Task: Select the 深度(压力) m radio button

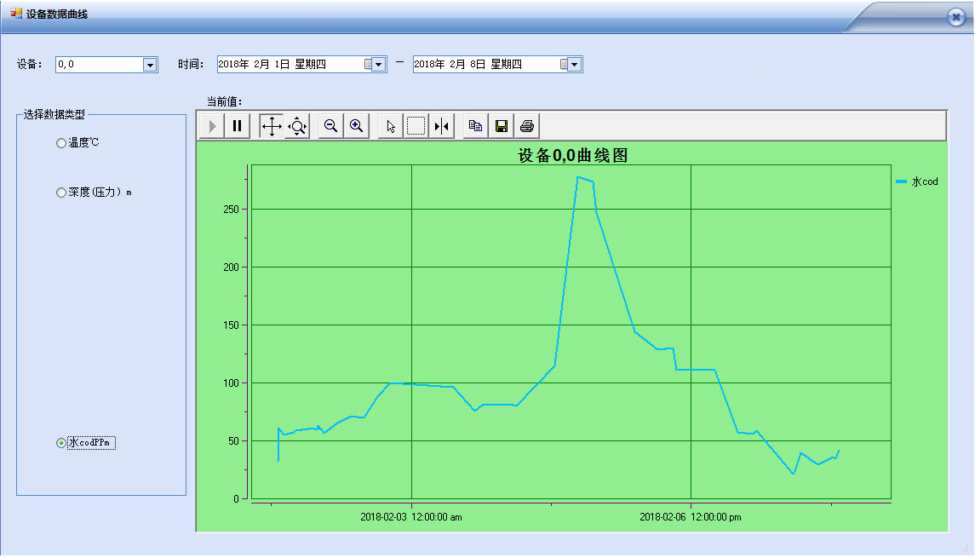Action: click(61, 193)
